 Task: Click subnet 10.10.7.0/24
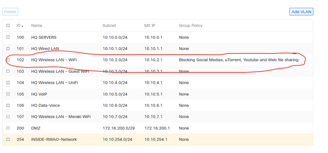115,117
